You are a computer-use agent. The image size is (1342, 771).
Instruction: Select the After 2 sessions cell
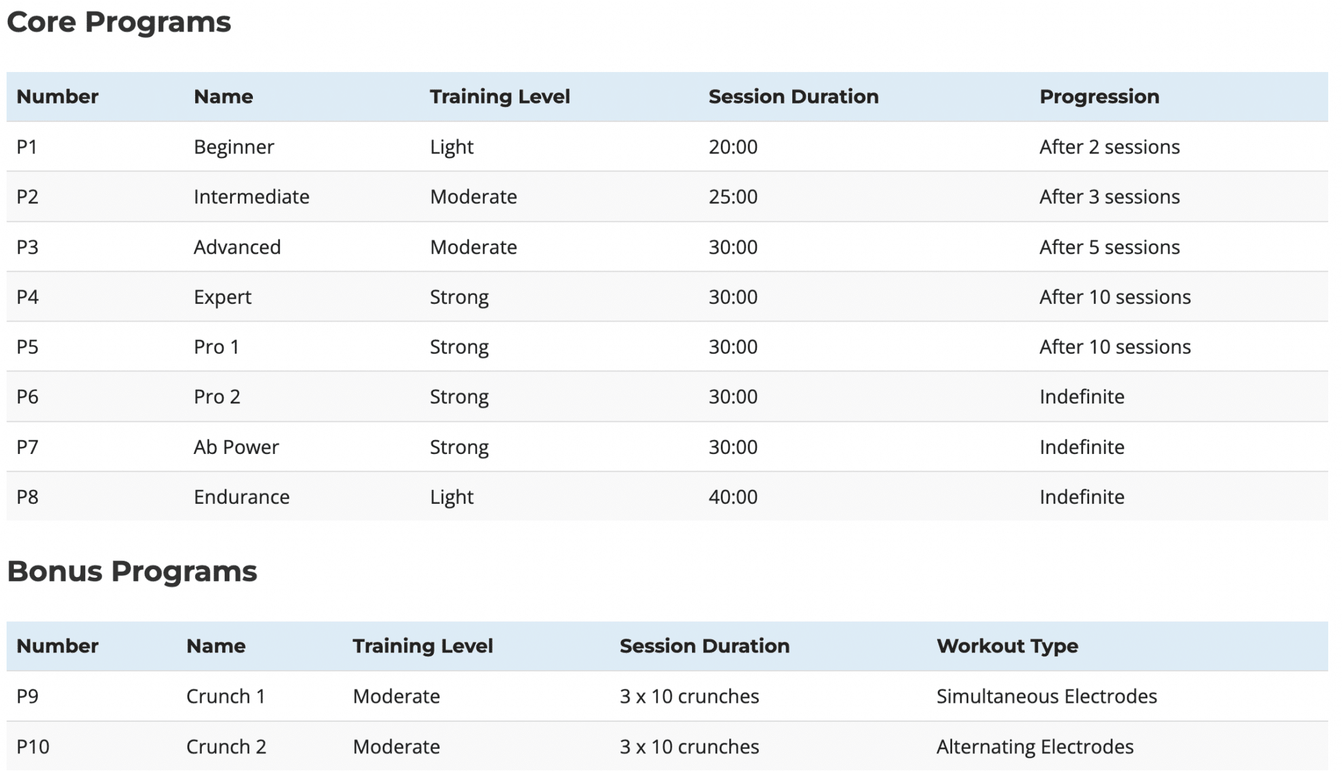(x=1109, y=147)
